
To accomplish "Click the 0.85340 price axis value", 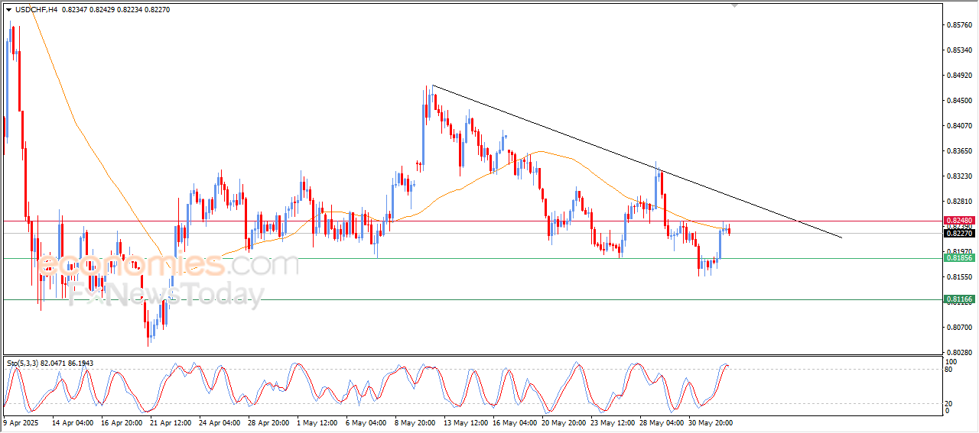I will [959, 50].
